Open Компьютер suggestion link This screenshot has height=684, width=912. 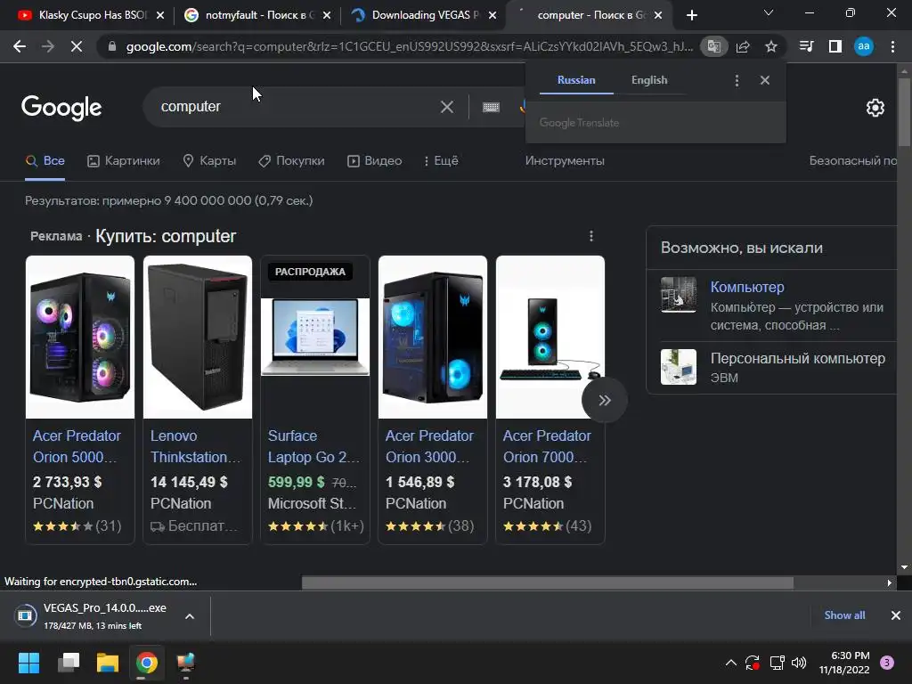747,287
